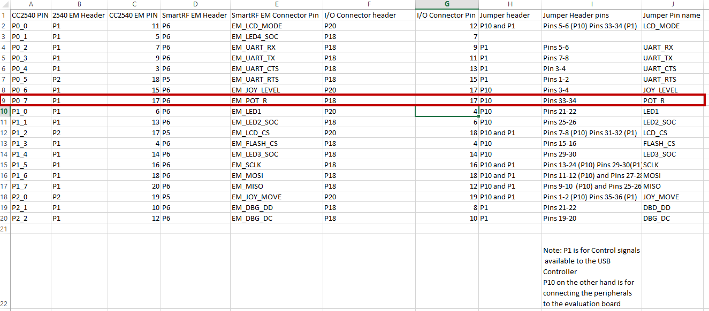Click the EM_LCD_MODE cell

(x=277, y=26)
